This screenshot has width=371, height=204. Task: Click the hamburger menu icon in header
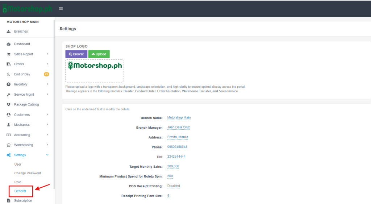click(x=61, y=9)
